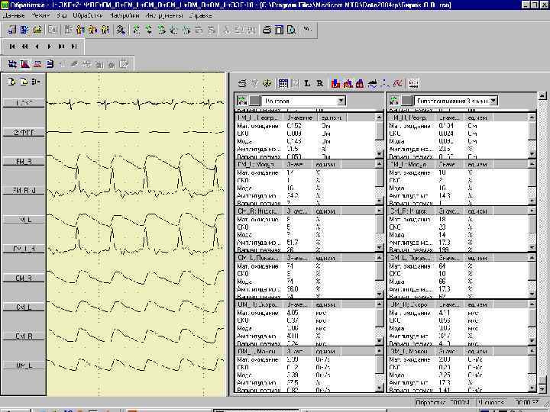Click the rewind double-arrow playback button
Viewport: 550px width, 412px height.
click(x=24, y=47)
